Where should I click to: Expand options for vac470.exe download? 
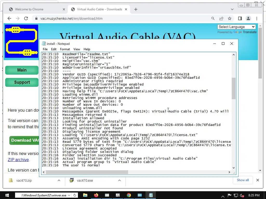point(119,180)
